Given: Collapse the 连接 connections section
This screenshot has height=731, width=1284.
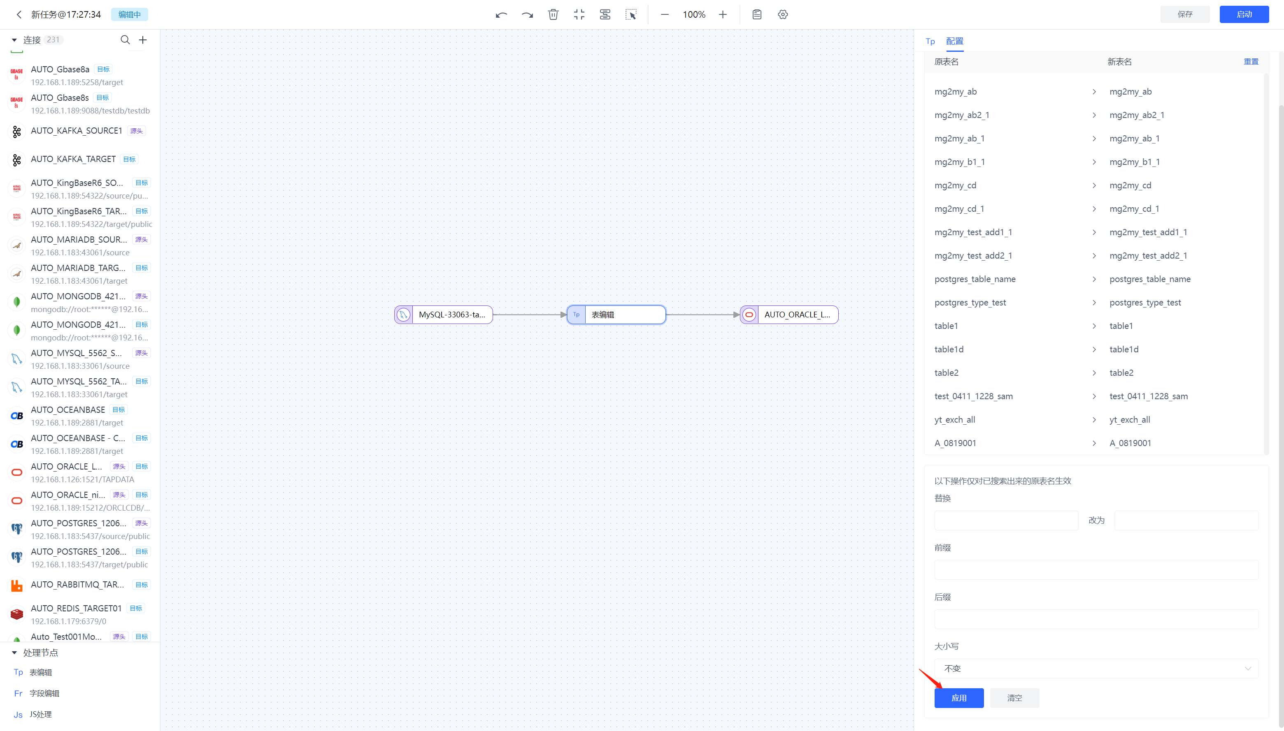Looking at the screenshot, I should [14, 39].
